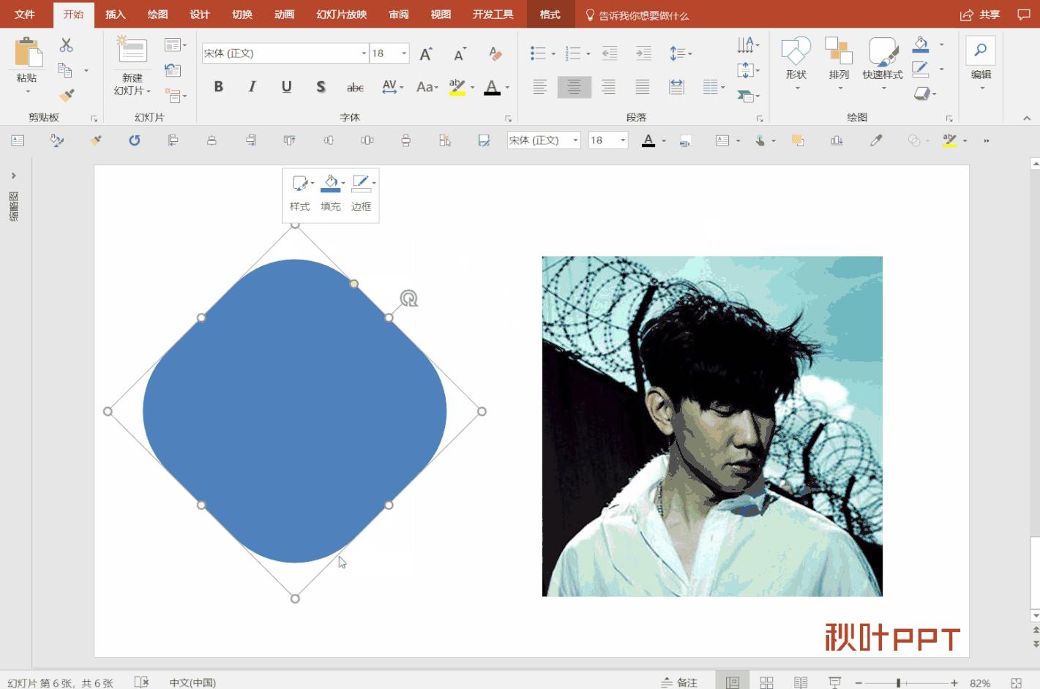1040x689 pixels.
Task: Toggle align text left
Action: click(539, 87)
